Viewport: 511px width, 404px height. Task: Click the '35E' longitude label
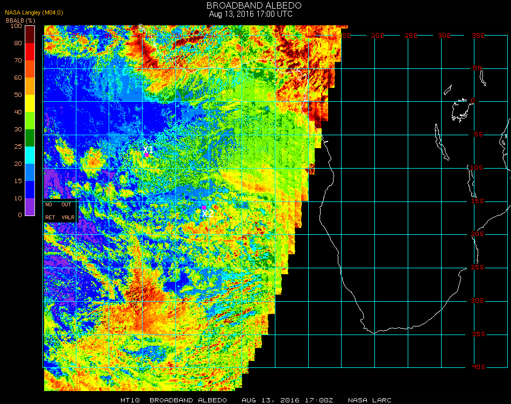[478, 36]
